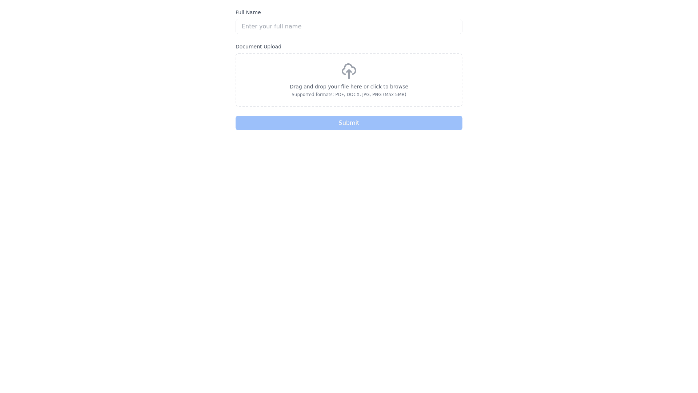The width and height of the screenshot is (698, 393).
Task: Submit the form using the blue button
Action: point(349,123)
